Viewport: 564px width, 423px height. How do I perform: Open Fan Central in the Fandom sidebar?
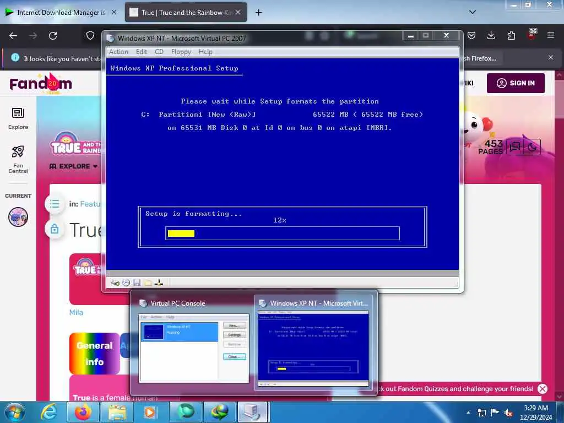(x=18, y=160)
